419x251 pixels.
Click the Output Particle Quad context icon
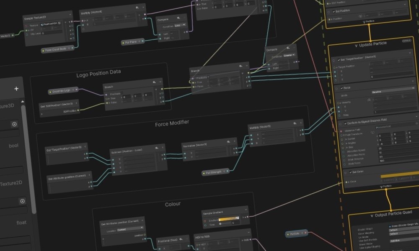point(372,216)
